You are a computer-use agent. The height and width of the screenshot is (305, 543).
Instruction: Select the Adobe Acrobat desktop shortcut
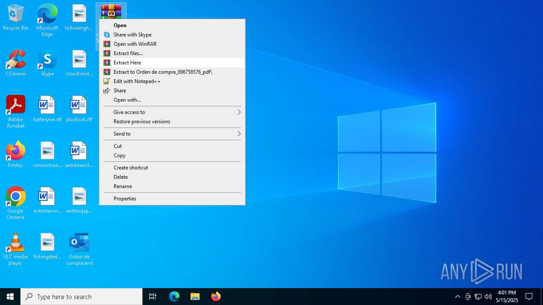(x=16, y=112)
